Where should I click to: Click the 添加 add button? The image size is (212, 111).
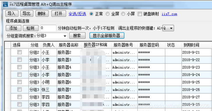tap(13, 28)
